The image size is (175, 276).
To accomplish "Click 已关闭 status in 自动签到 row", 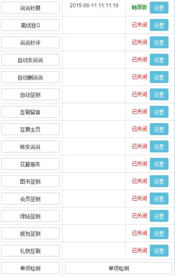I will 139,94.
